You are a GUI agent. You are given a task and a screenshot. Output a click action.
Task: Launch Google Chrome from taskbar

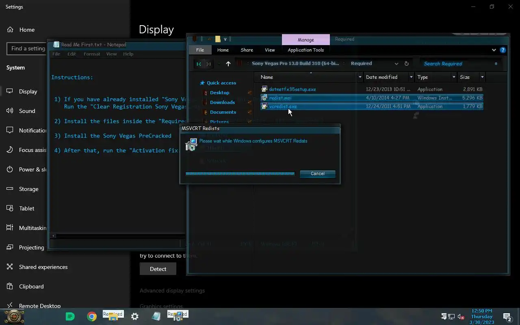pos(92,316)
